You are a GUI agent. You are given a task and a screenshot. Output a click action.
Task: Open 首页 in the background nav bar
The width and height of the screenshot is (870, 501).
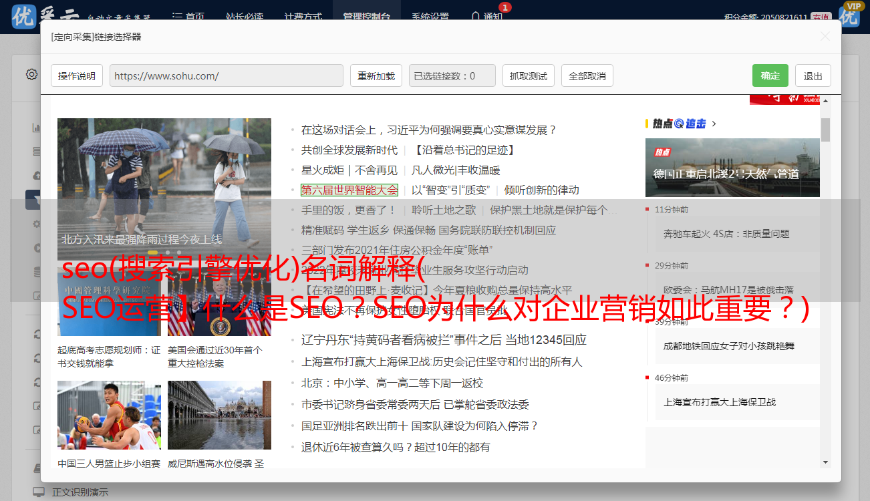[x=188, y=17]
